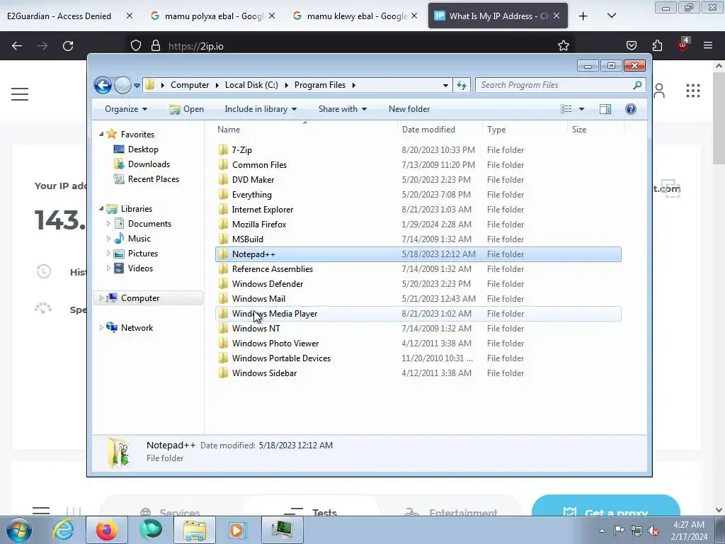Screen dimensions: 725x544
Task: Open the view options dropdown arrow
Action: click(x=581, y=109)
